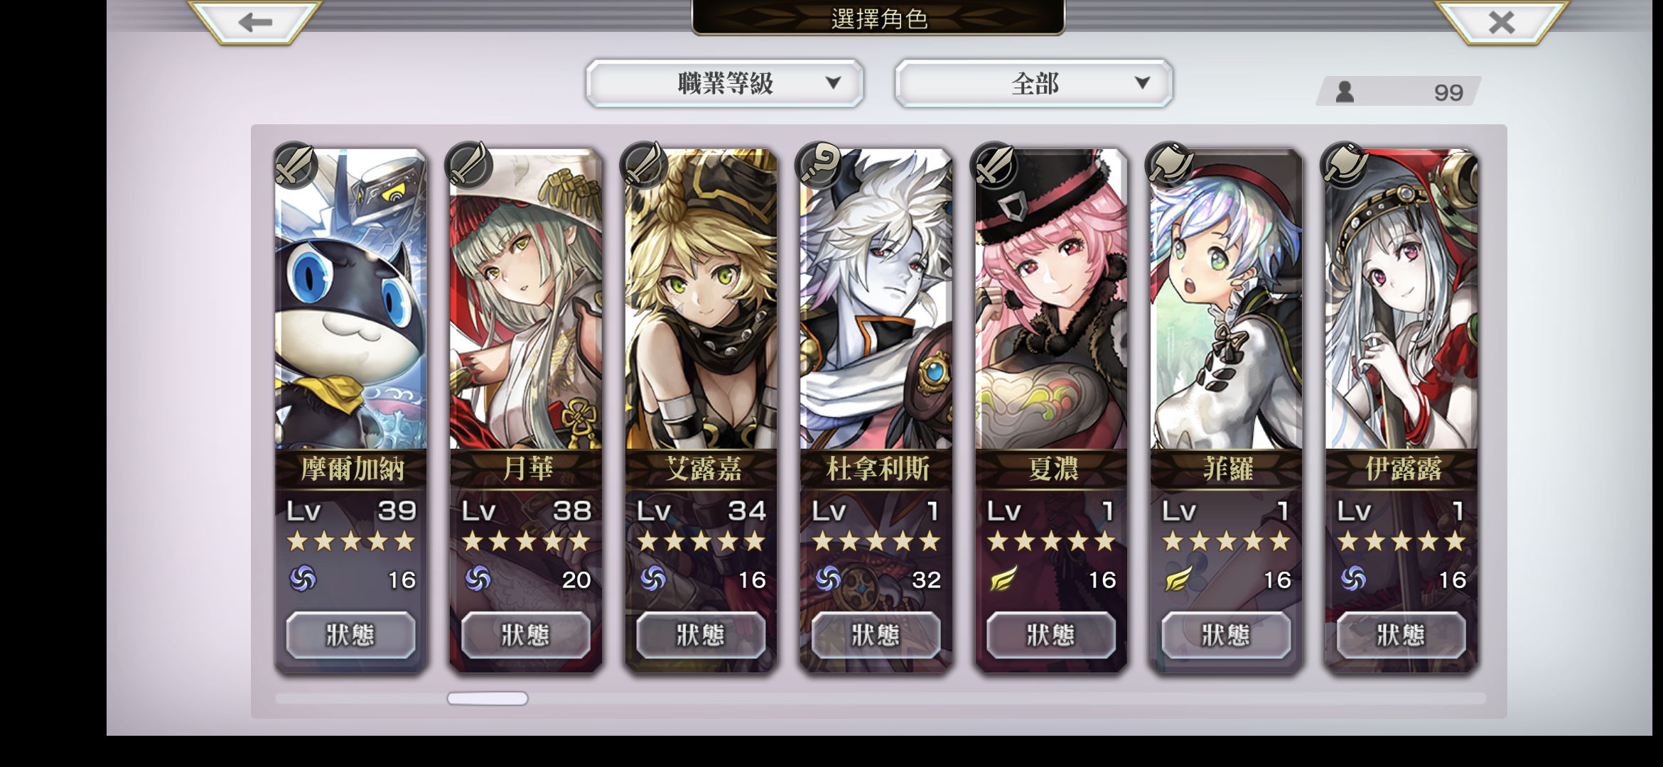Click the character count icon beside 99
The width and height of the screenshot is (1663, 767).
click(1345, 92)
